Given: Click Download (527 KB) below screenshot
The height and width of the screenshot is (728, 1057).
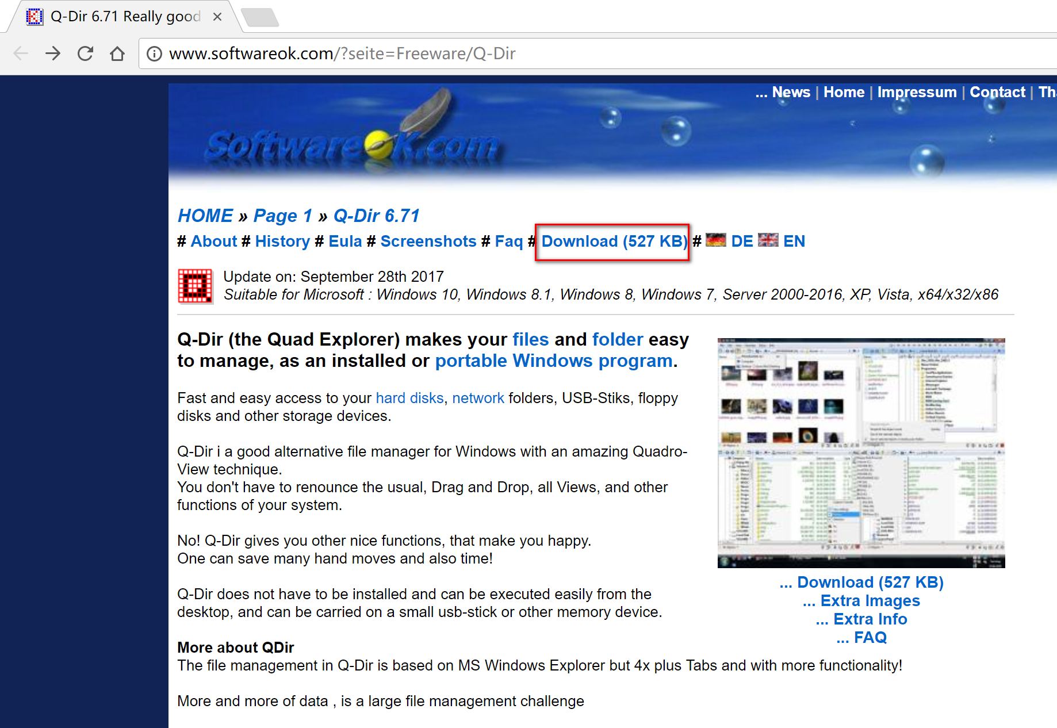Looking at the screenshot, I should click(861, 583).
